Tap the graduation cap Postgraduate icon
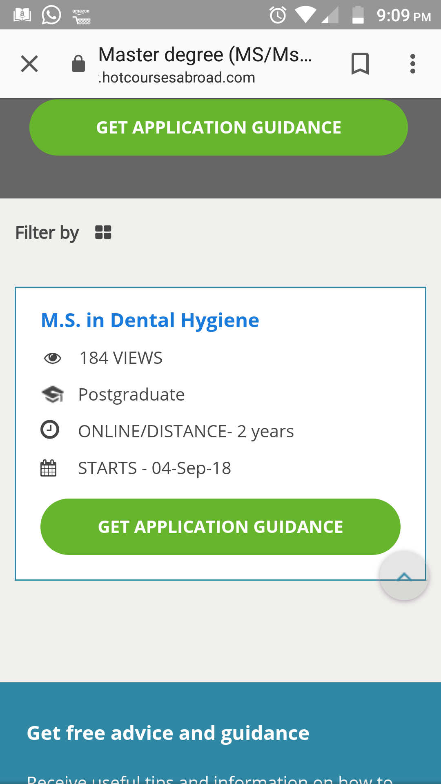 53,394
